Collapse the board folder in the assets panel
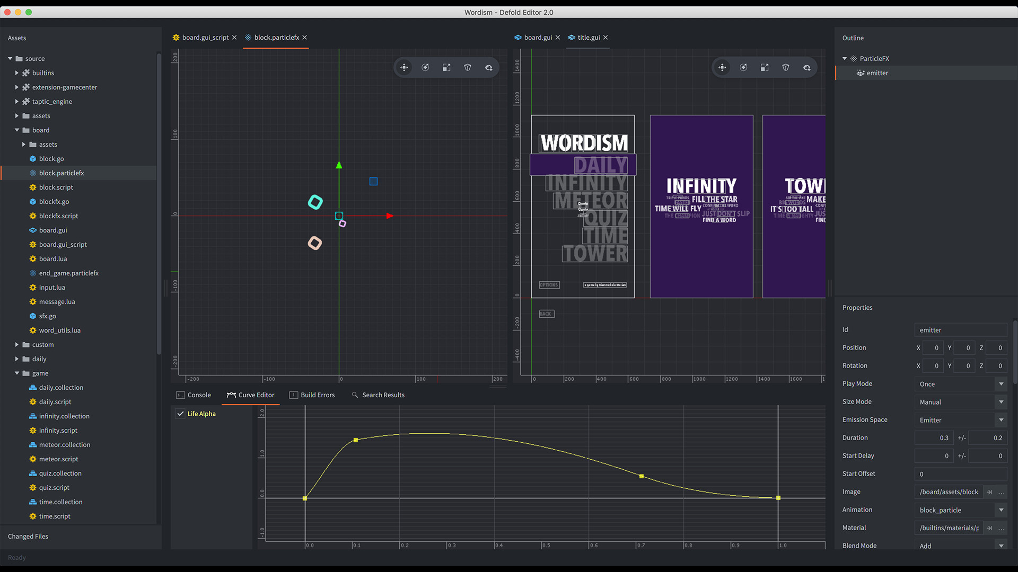 pyautogui.click(x=16, y=130)
